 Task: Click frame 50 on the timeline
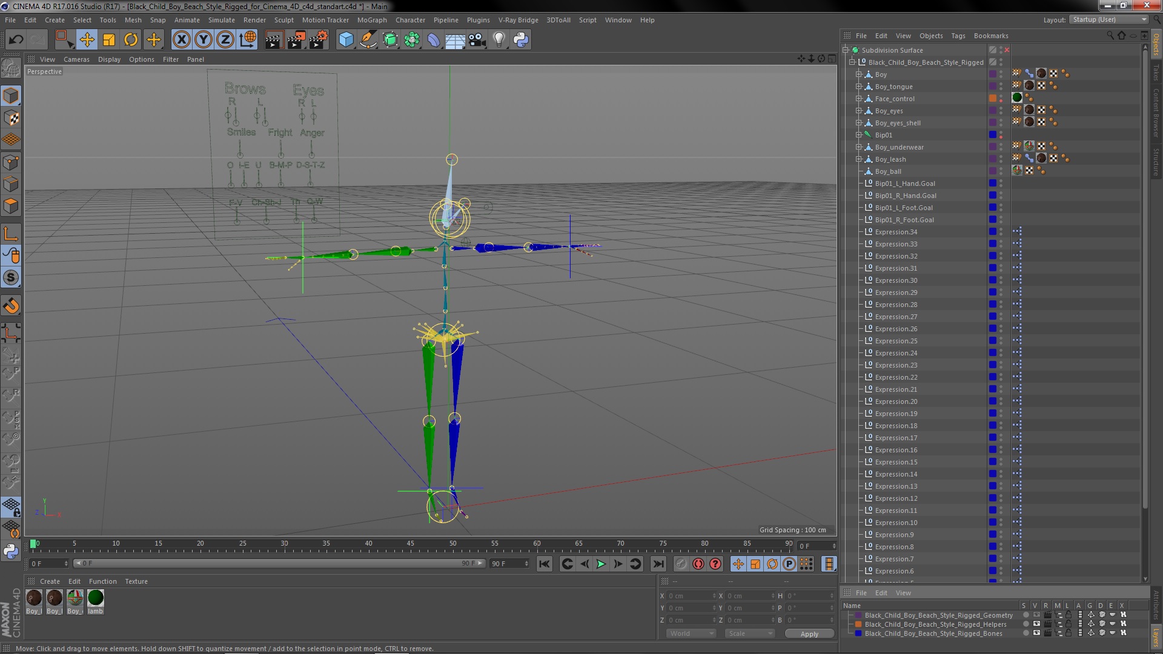[x=452, y=544]
